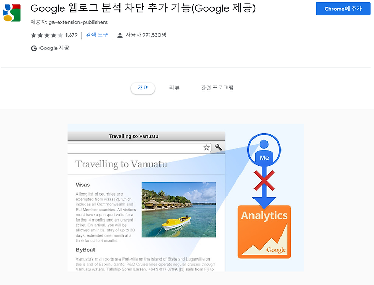The height and width of the screenshot is (285, 374).
Task: Click the Travelling to Vanuatu preview tab title
Action: click(133, 136)
